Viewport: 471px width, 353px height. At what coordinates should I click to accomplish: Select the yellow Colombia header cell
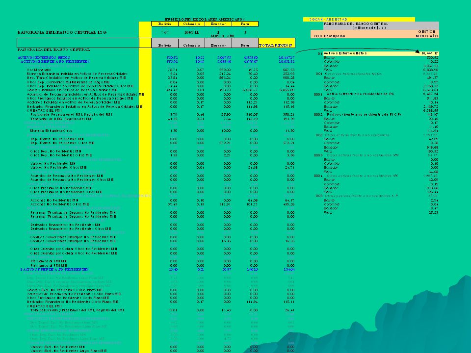191,24
